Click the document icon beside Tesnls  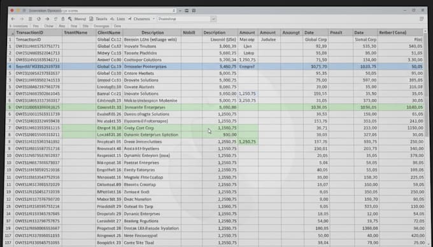(91, 19)
